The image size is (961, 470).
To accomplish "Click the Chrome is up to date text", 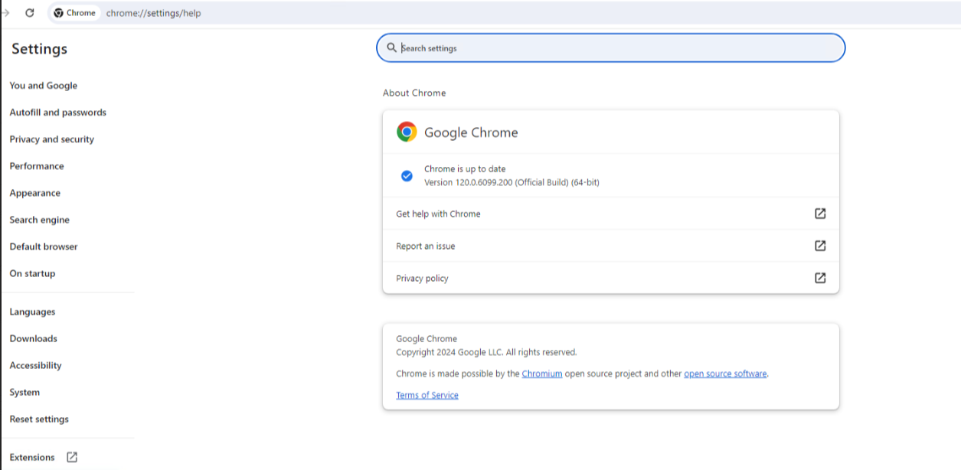I will click(465, 168).
